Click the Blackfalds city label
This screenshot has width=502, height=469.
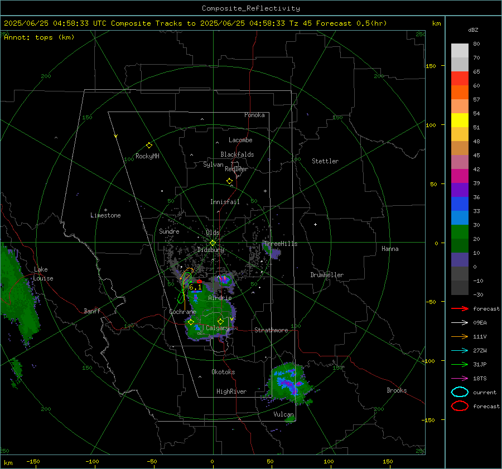(x=237, y=154)
